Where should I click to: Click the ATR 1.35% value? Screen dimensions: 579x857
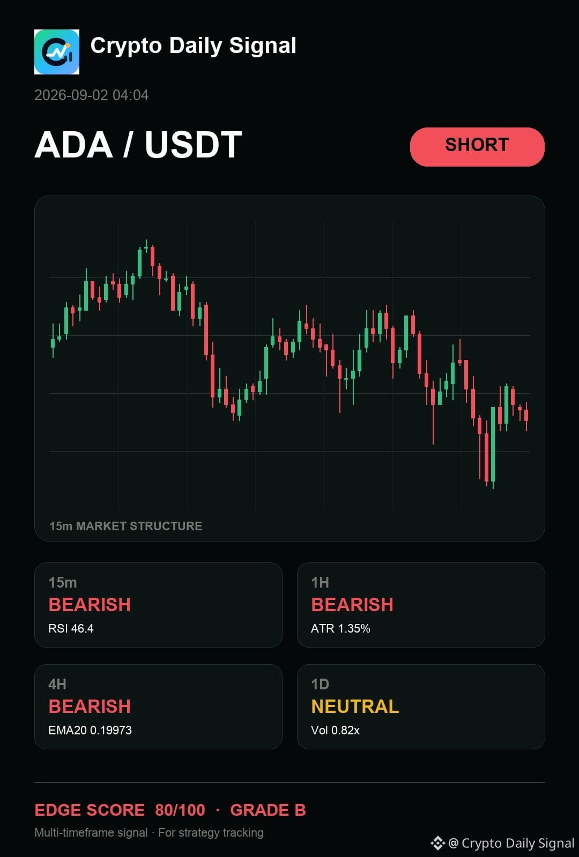point(340,628)
